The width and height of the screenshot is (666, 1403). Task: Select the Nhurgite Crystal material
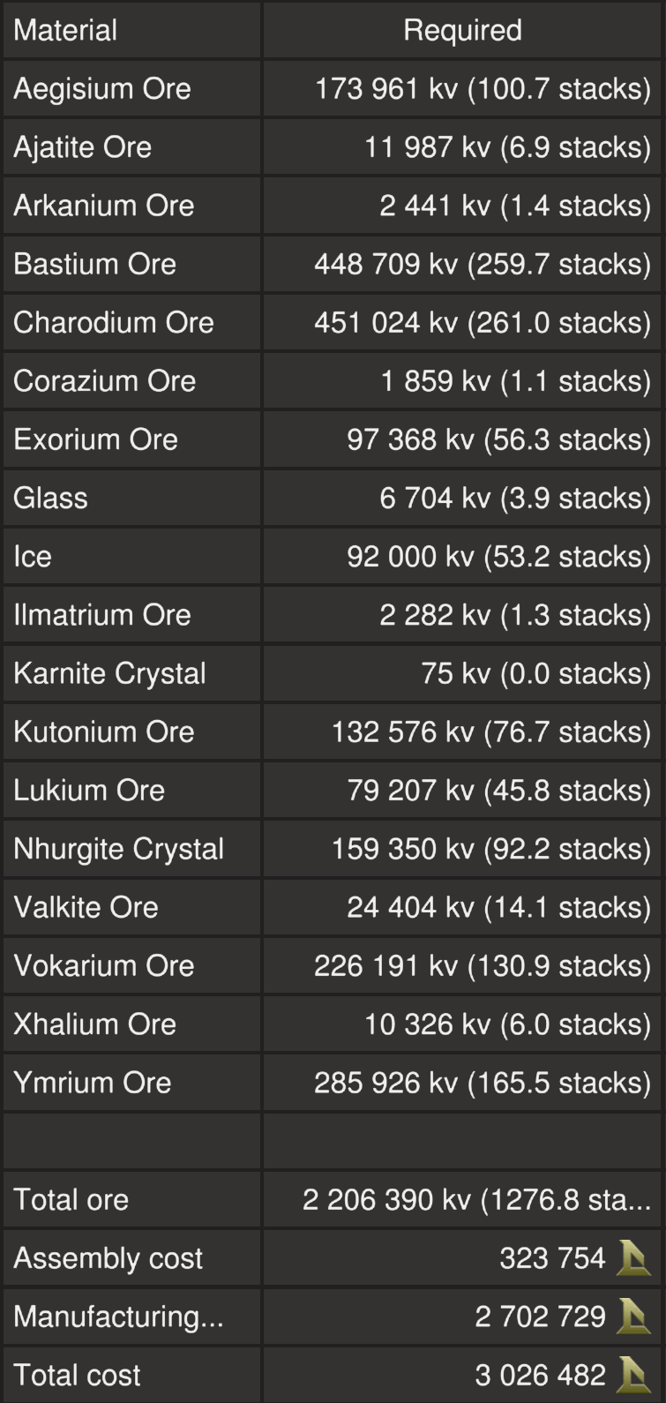click(119, 849)
